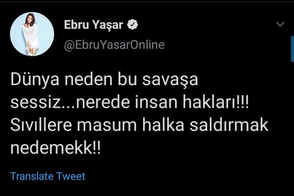Screen dimensions: 294x196
Task: Click the word 'saldırmak' in the tweet
Action: [229, 125]
